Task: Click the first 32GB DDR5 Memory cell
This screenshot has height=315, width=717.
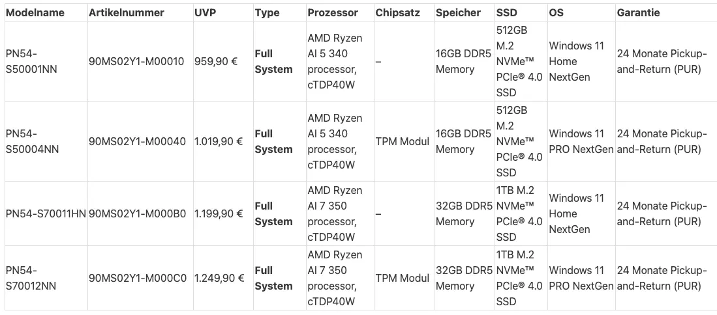Action: (464, 214)
